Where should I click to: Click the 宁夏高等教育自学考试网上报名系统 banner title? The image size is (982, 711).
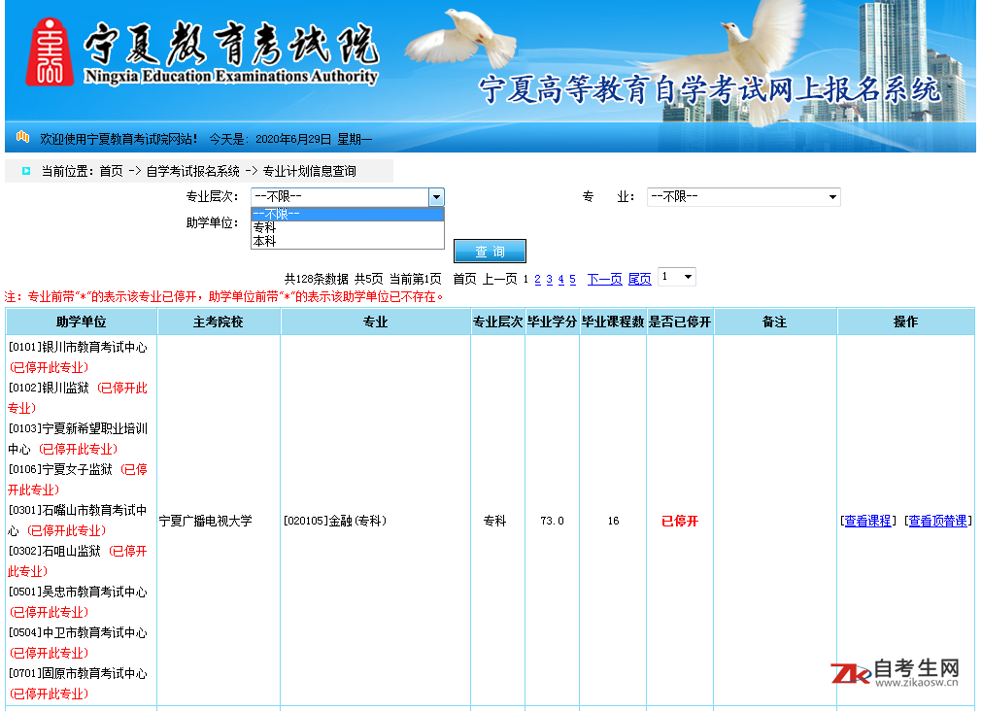[710, 89]
